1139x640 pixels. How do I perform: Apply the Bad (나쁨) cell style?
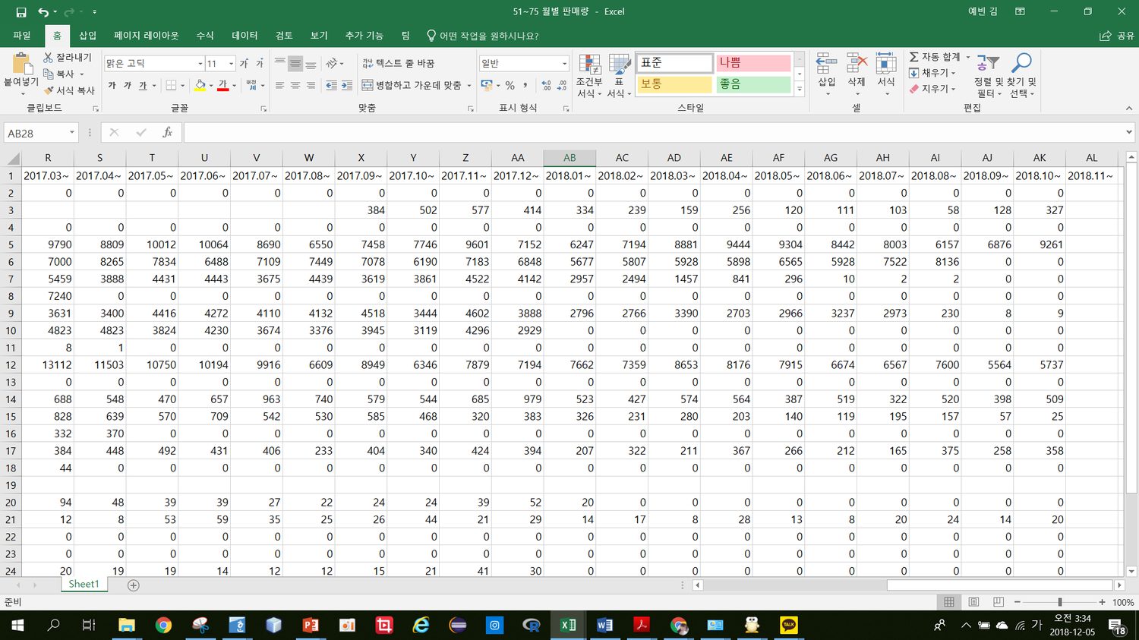[x=752, y=63]
